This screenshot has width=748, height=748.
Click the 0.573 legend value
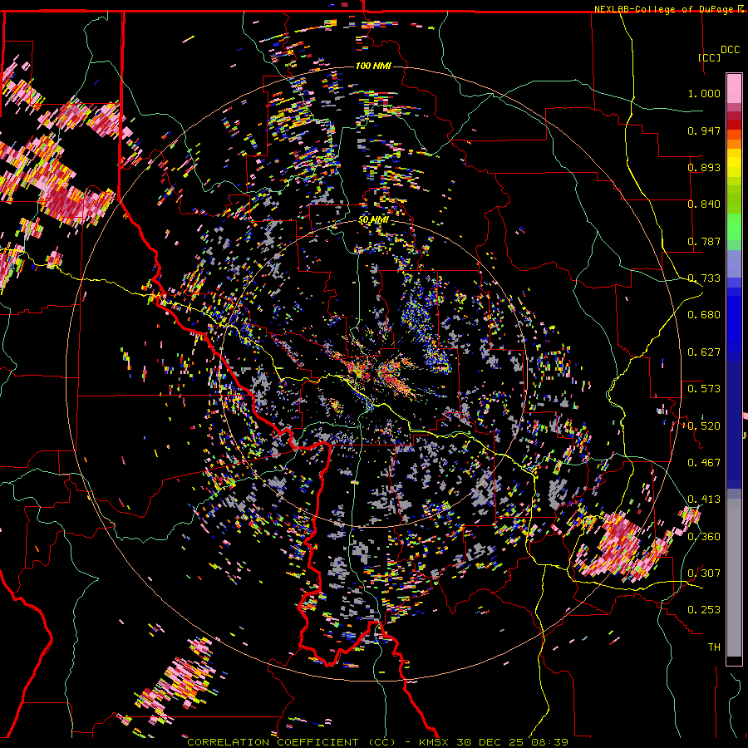(x=704, y=389)
